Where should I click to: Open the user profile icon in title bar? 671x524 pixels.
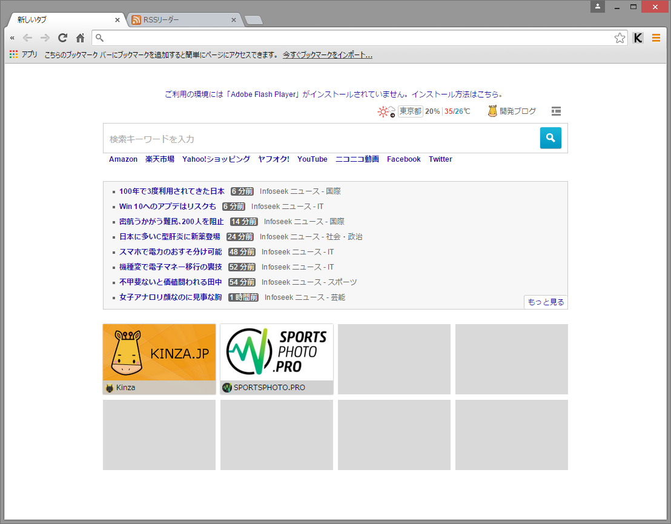(598, 6)
